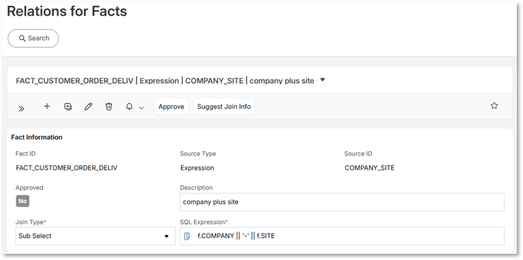The height and width of the screenshot is (260, 523).
Task: Delete record with trash icon
Action: pos(109,107)
